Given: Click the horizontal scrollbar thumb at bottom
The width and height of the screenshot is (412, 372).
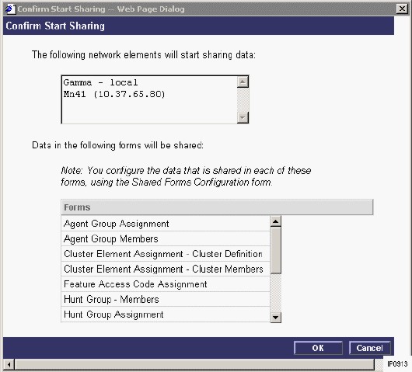Looking at the screenshot, I should click(194, 364).
